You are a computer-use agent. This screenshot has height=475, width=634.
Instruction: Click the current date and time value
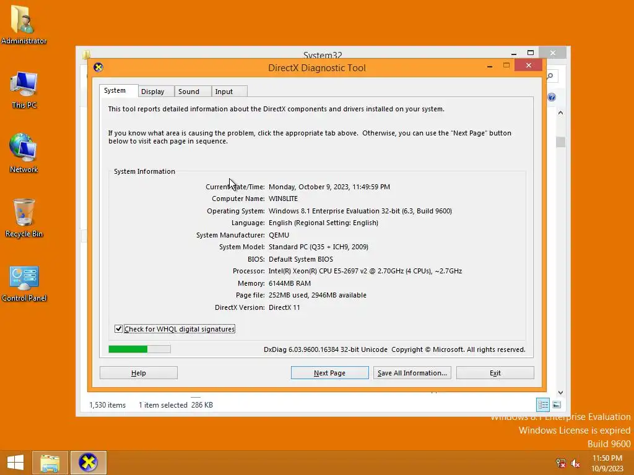pyautogui.click(x=329, y=187)
